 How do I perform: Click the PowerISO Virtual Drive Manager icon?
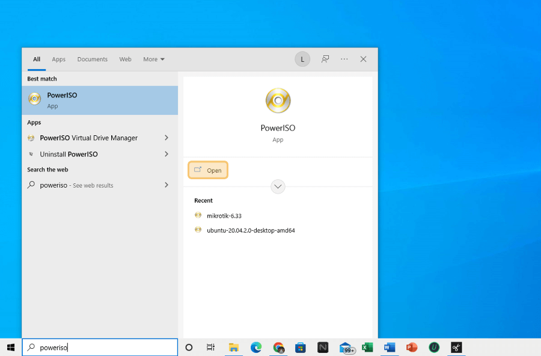(31, 138)
